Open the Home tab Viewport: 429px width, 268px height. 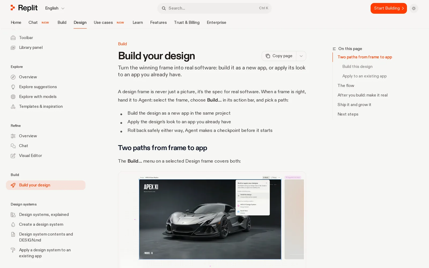(16, 23)
